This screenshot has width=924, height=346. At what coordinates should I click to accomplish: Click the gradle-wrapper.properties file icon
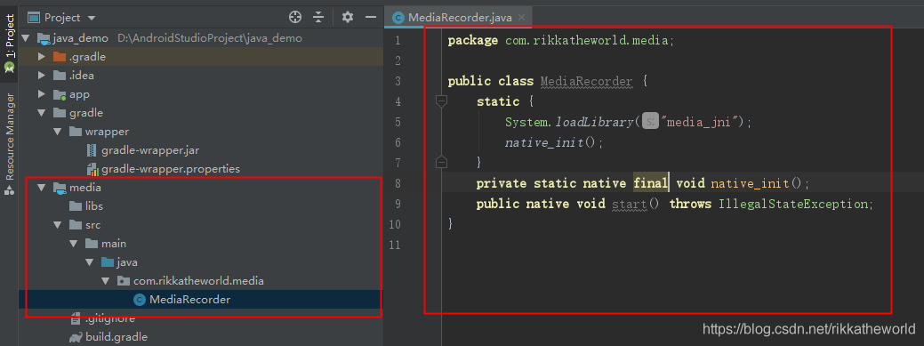(92, 169)
